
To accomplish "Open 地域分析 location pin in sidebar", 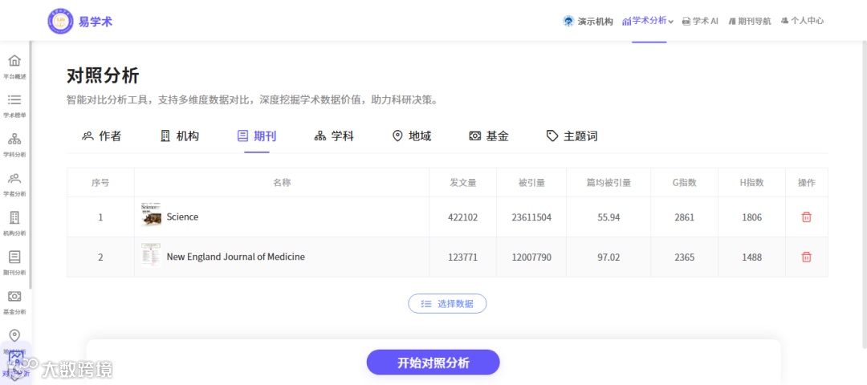I will pos(15,335).
